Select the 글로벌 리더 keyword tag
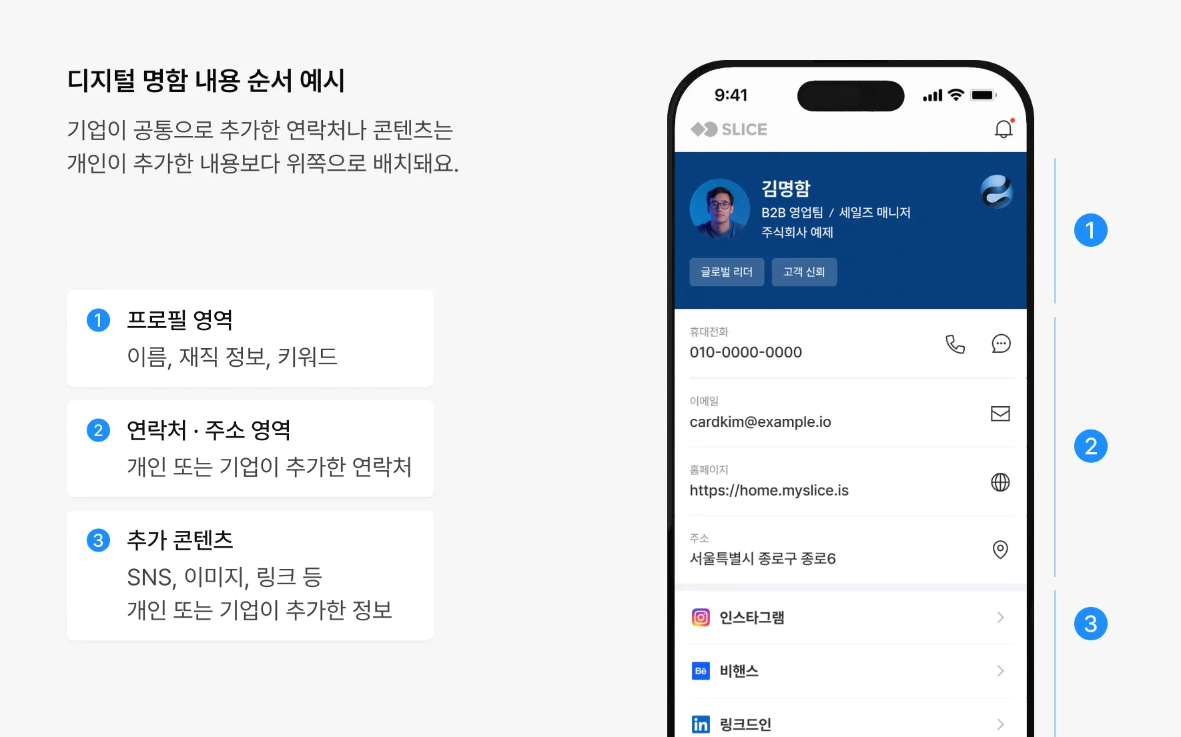The width and height of the screenshot is (1181, 737). pyautogui.click(x=727, y=272)
